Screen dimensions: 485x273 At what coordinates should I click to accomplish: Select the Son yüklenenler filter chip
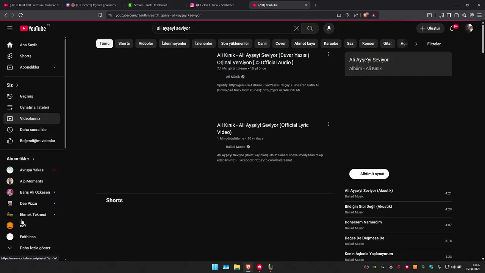pyautogui.click(x=235, y=44)
